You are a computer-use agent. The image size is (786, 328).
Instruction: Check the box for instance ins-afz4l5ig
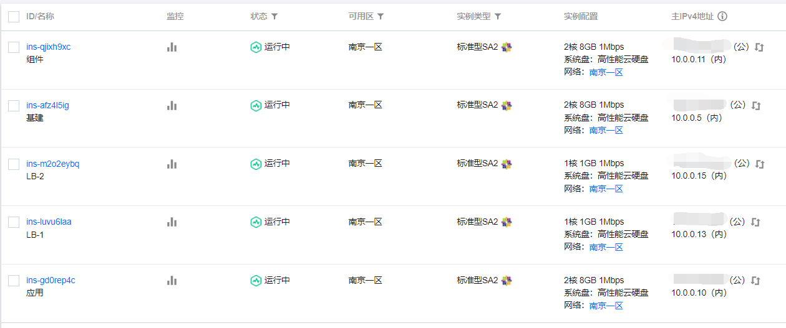(14, 106)
